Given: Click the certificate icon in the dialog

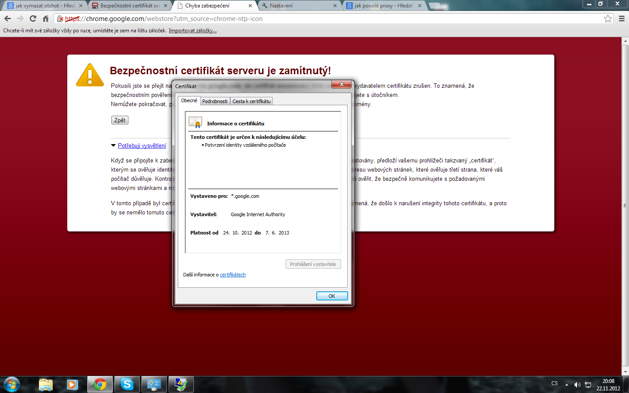Looking at the screenshot, I should 195,122.
